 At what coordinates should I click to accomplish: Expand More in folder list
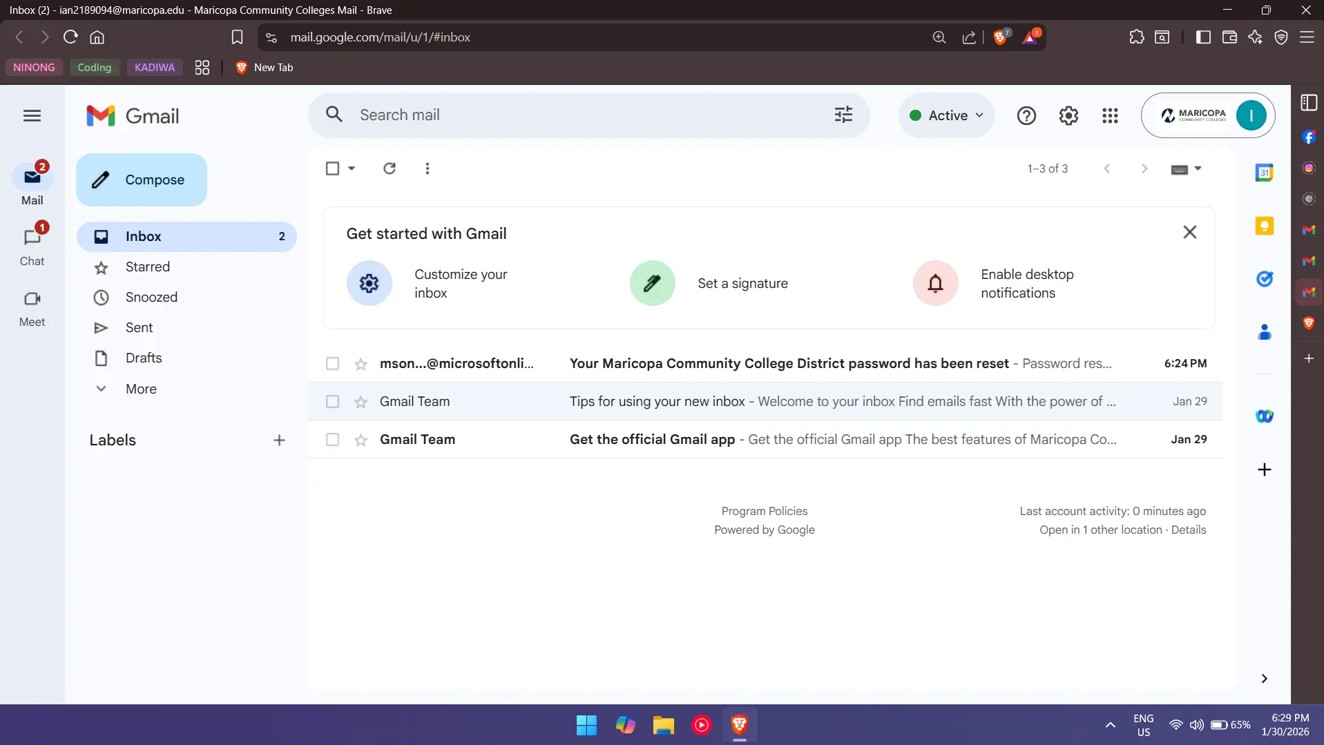pos(141,389)
